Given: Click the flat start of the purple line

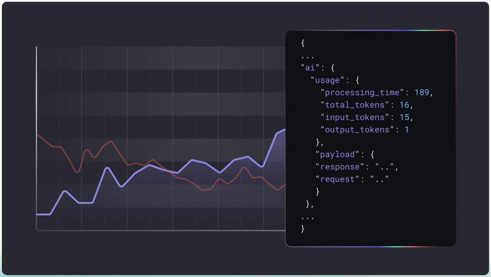Looking at the screenshot, I should point(43,214).
